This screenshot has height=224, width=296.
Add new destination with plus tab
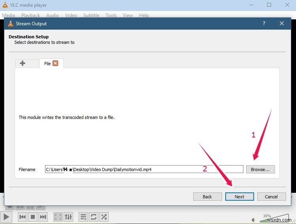23,63
